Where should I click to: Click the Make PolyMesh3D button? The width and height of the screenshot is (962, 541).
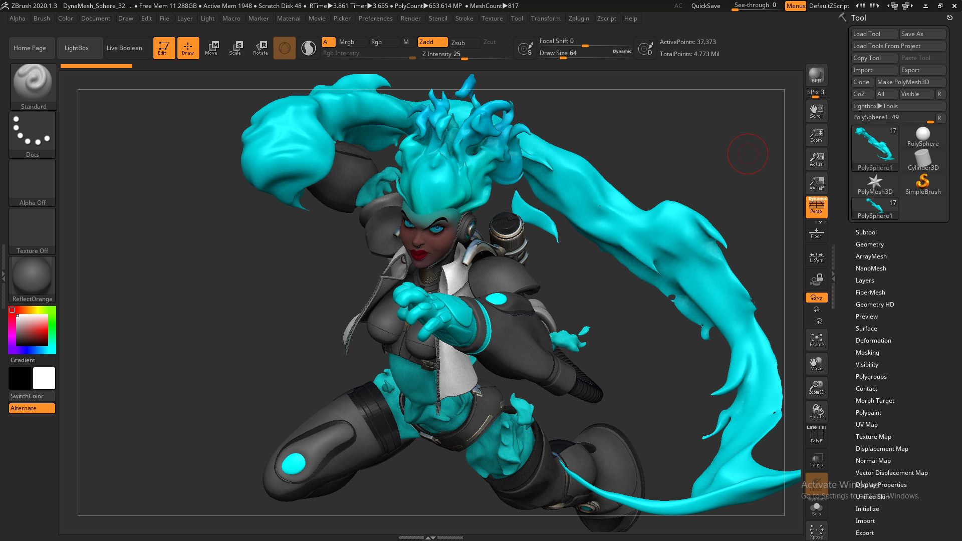[910, 82]
